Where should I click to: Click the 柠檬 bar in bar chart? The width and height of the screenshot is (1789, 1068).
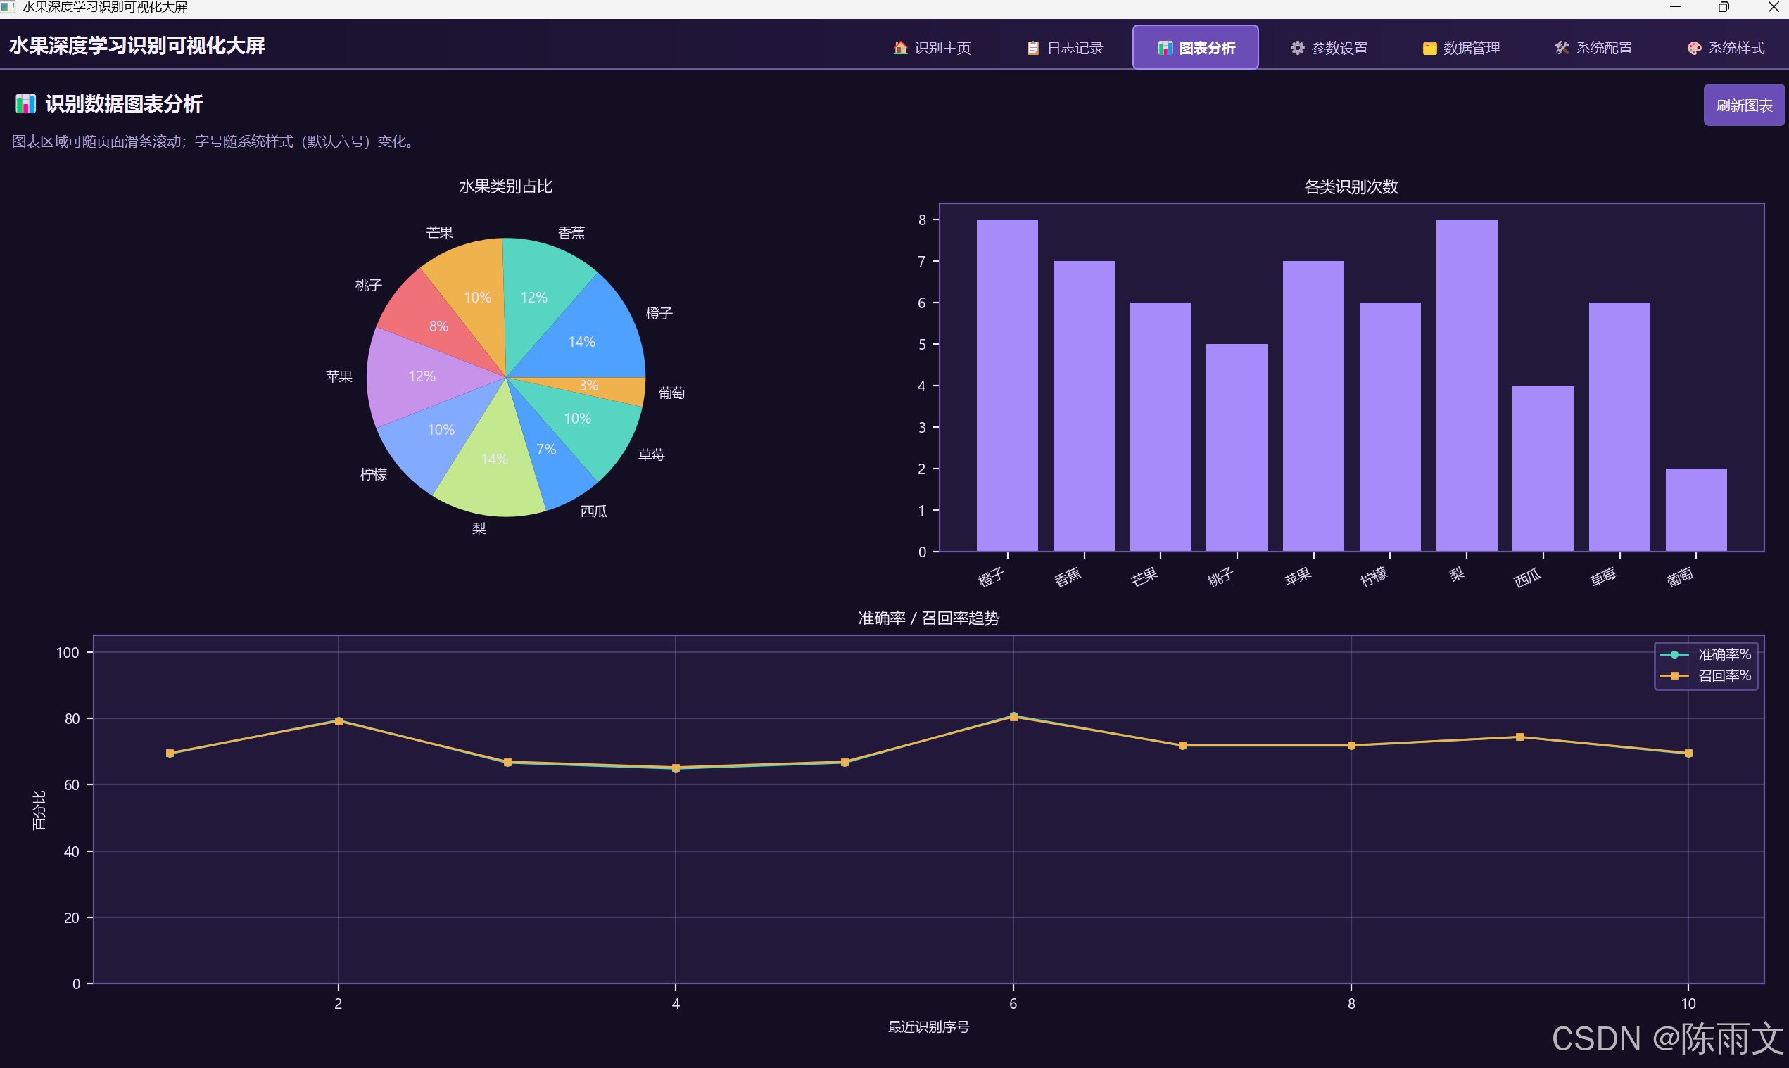(1390, 427)
